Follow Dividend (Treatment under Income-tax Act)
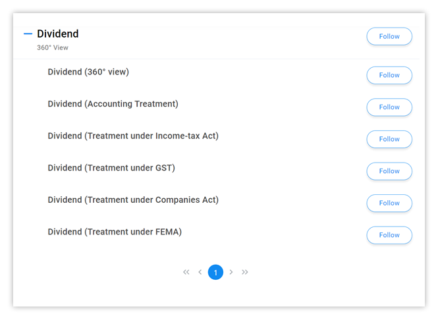 (x=389, y=139)
